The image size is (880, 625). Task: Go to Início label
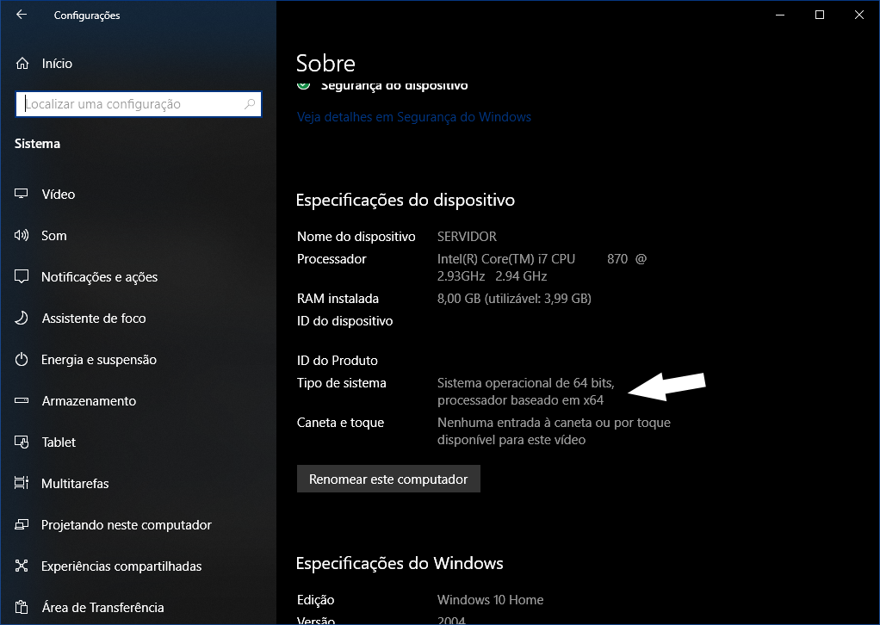coord(57,64)
